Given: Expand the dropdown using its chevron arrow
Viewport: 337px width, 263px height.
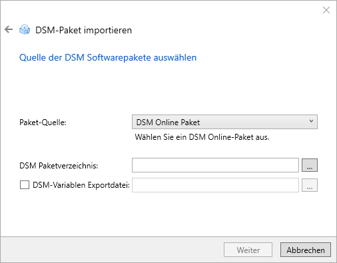Looking at the screenshot, I should coord(311,121).
